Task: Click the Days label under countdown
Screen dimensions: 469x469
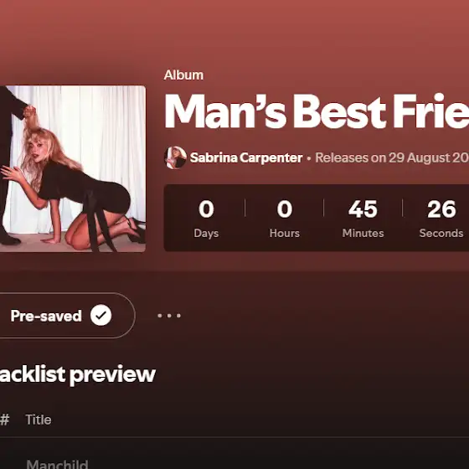Action: click(206, 234)
